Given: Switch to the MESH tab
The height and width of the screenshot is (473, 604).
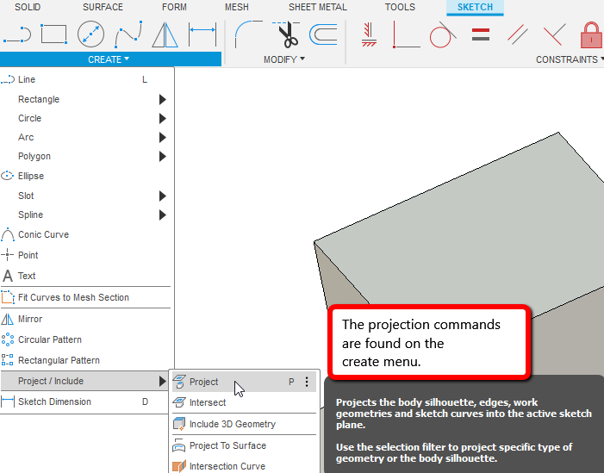Looking at the screenshot, I should (237, 7).
